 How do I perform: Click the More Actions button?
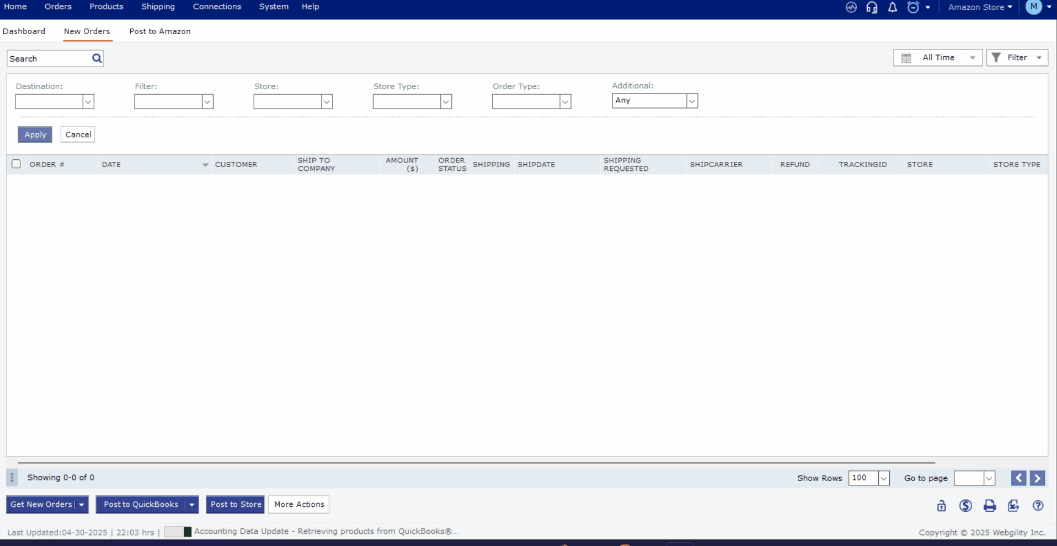(x=298, y=505)
